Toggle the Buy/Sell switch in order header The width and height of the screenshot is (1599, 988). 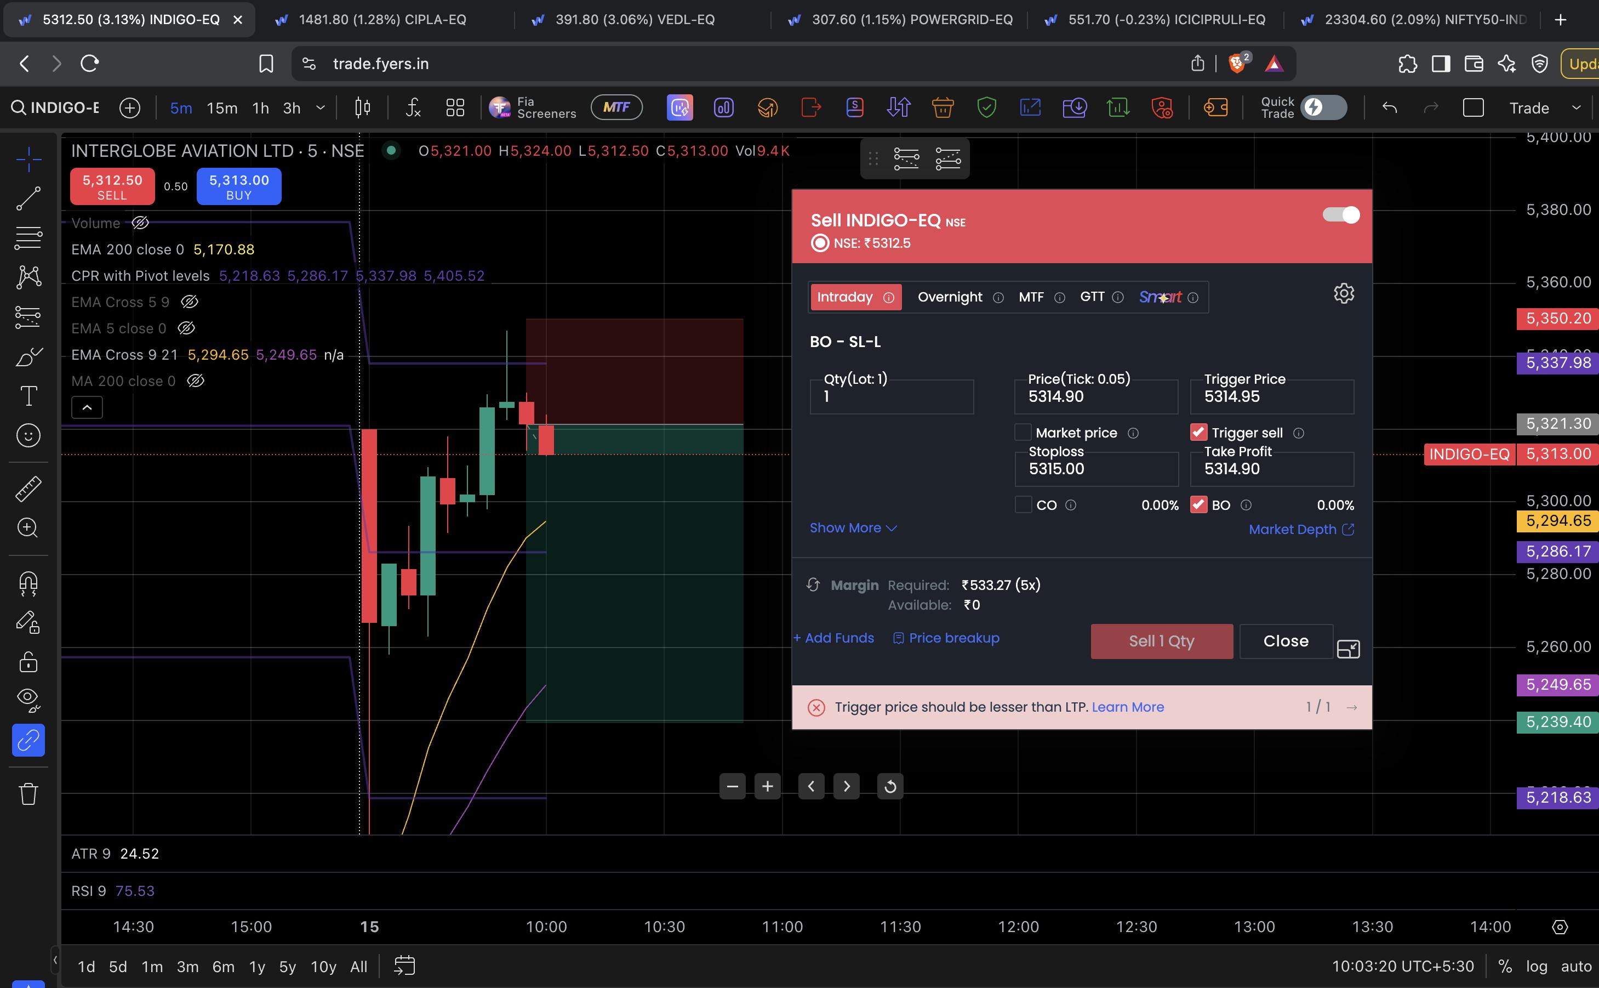pyautogui.click(x=1341, y=215)
